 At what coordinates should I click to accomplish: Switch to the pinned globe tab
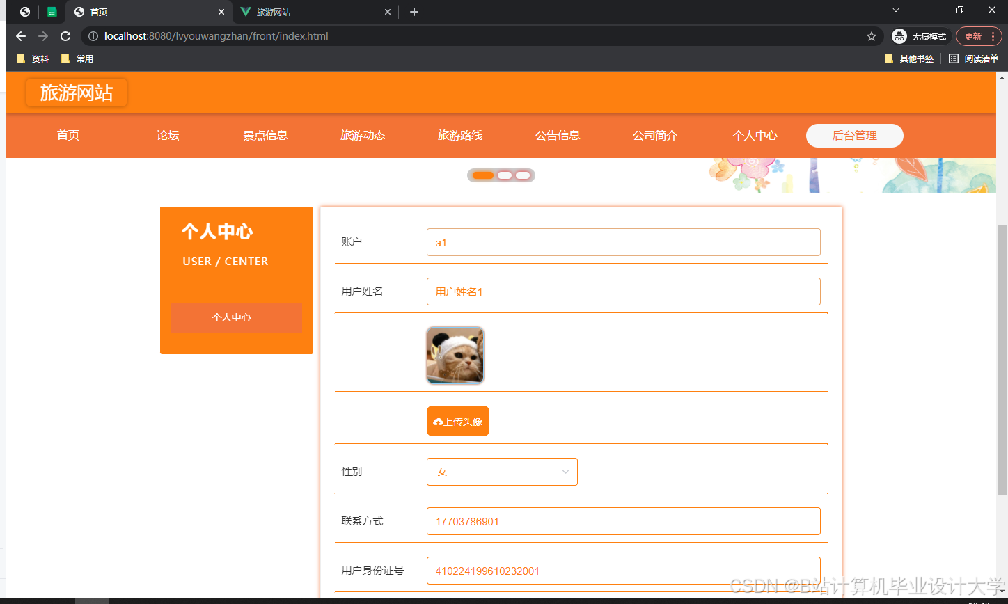point(25,12)
